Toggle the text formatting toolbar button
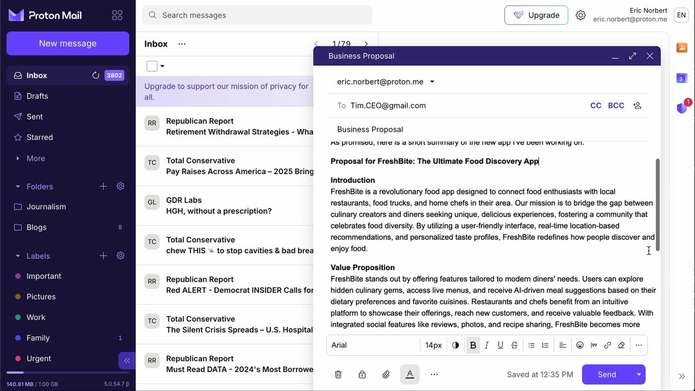The image size is (695, 391). 410,374
